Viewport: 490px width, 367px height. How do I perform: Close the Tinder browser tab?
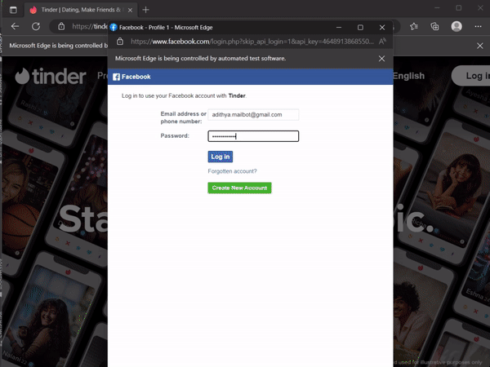point(131,10)
